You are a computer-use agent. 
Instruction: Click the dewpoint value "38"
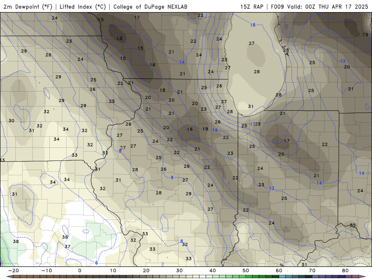[x=16, y=241]
